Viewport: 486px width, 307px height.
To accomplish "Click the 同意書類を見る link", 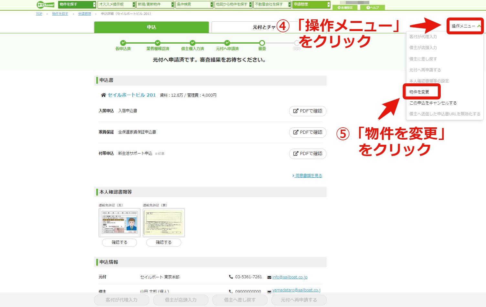I will 307,175.
